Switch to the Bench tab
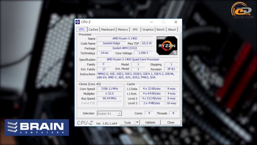 point(161,29)
